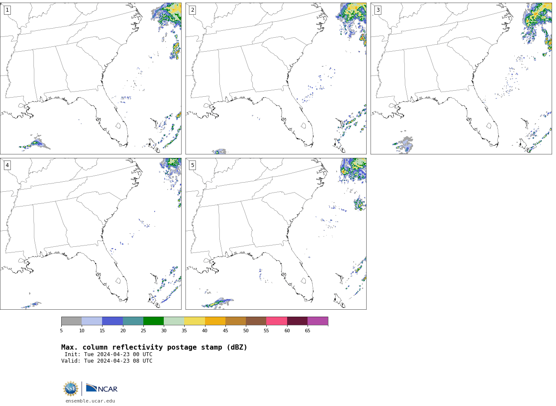556x406 pixels.
Task: Click the NSF logo icon
Action: click(x=71, y=388)
